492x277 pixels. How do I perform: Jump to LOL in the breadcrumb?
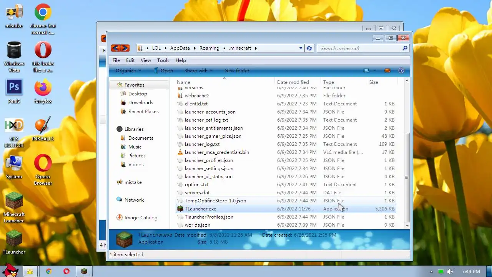(156, 48)
